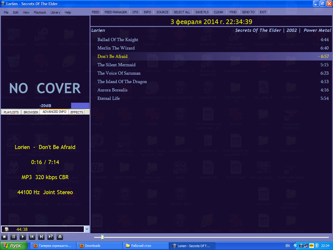Open the Library menu
The height and width of the screenshot is (250, 333).
pyautogui.click(x=55, y=12)
